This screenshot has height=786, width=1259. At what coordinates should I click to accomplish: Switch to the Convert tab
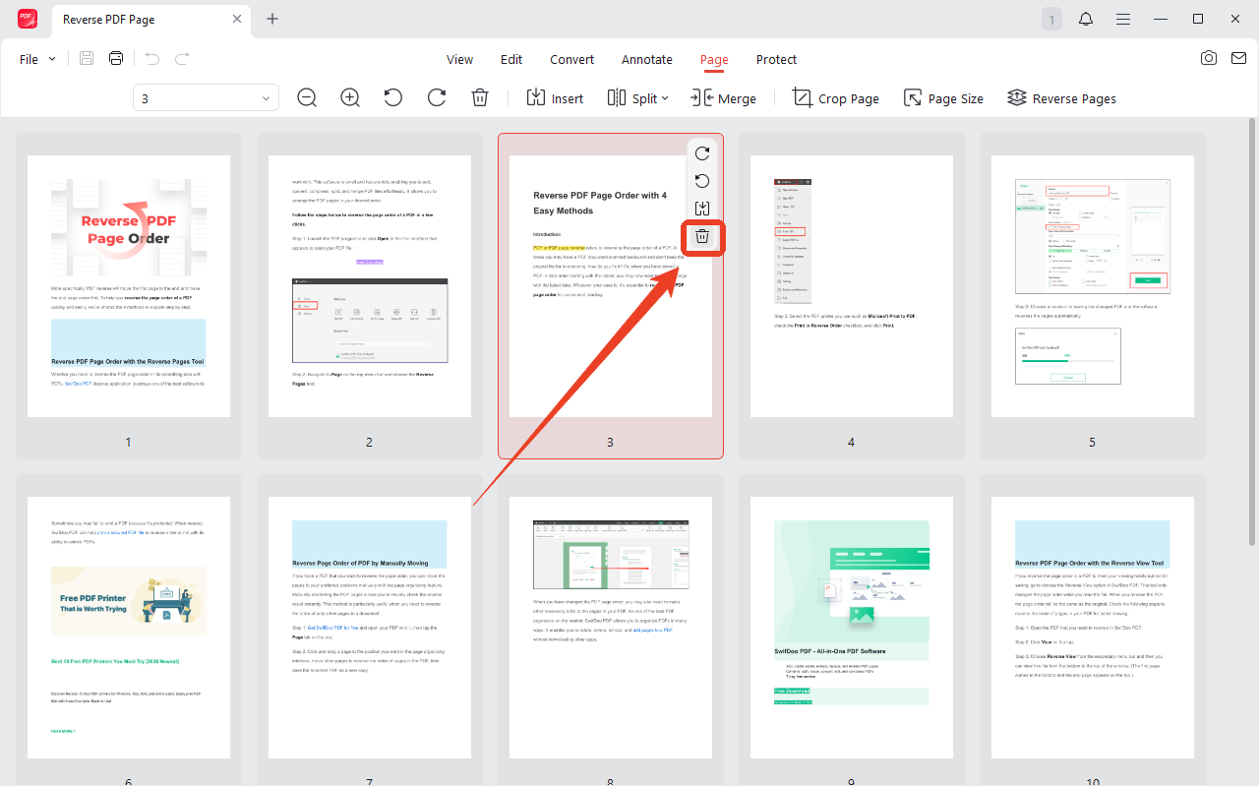(571, 59)
